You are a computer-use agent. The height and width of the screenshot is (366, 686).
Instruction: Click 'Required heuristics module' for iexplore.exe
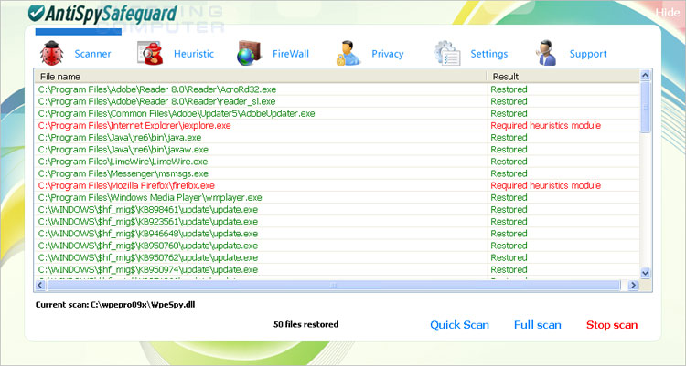click(x=545, y=125)
